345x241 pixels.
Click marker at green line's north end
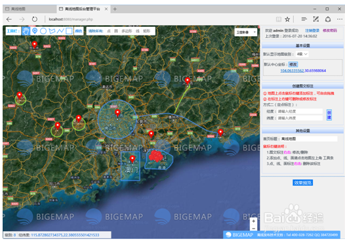click(188, 81)
